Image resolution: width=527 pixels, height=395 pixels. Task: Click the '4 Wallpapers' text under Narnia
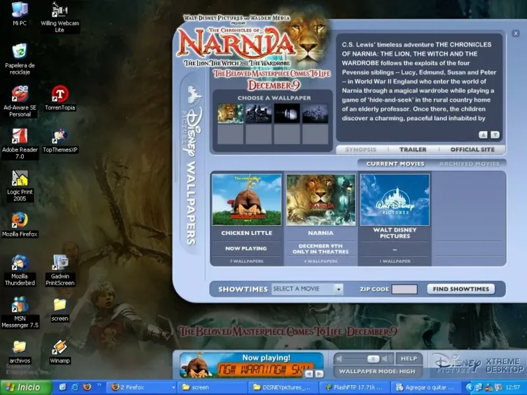[x=321, y=261]
